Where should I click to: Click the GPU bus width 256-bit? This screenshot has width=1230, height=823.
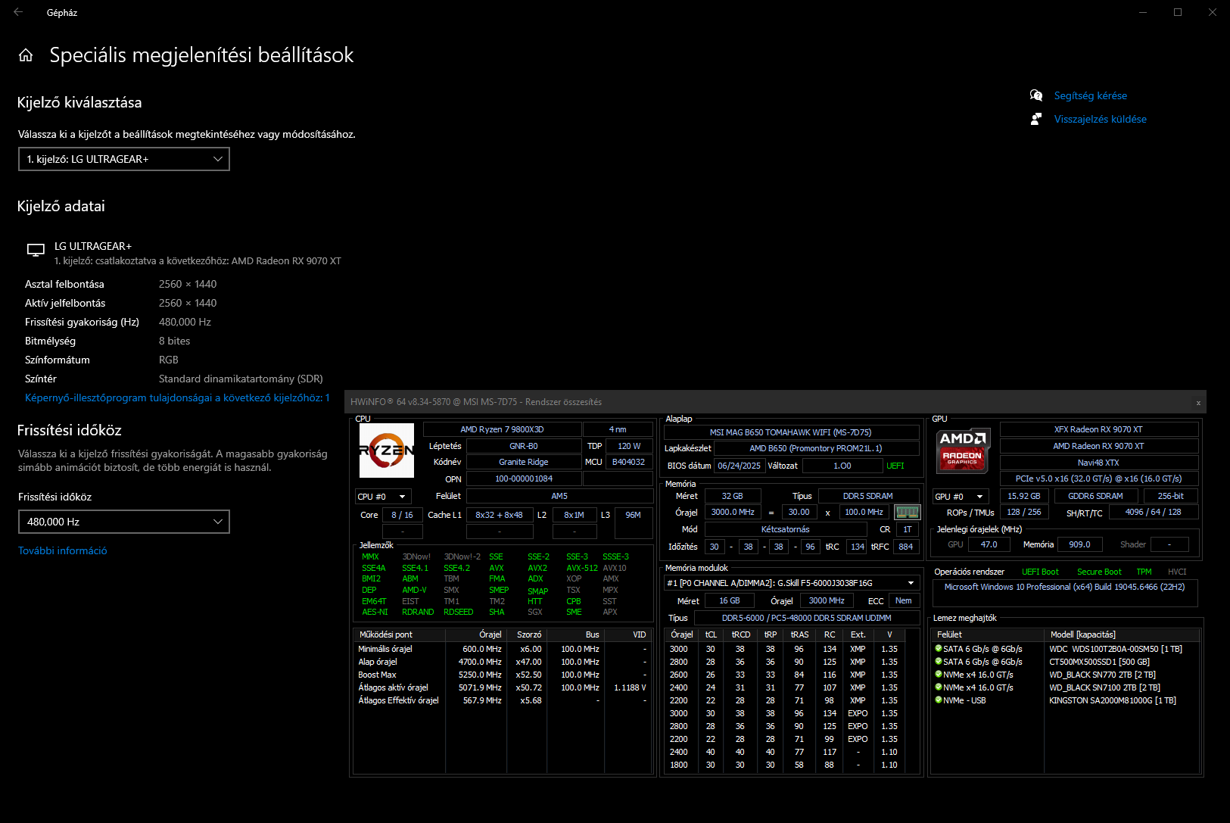point(1171,496)
